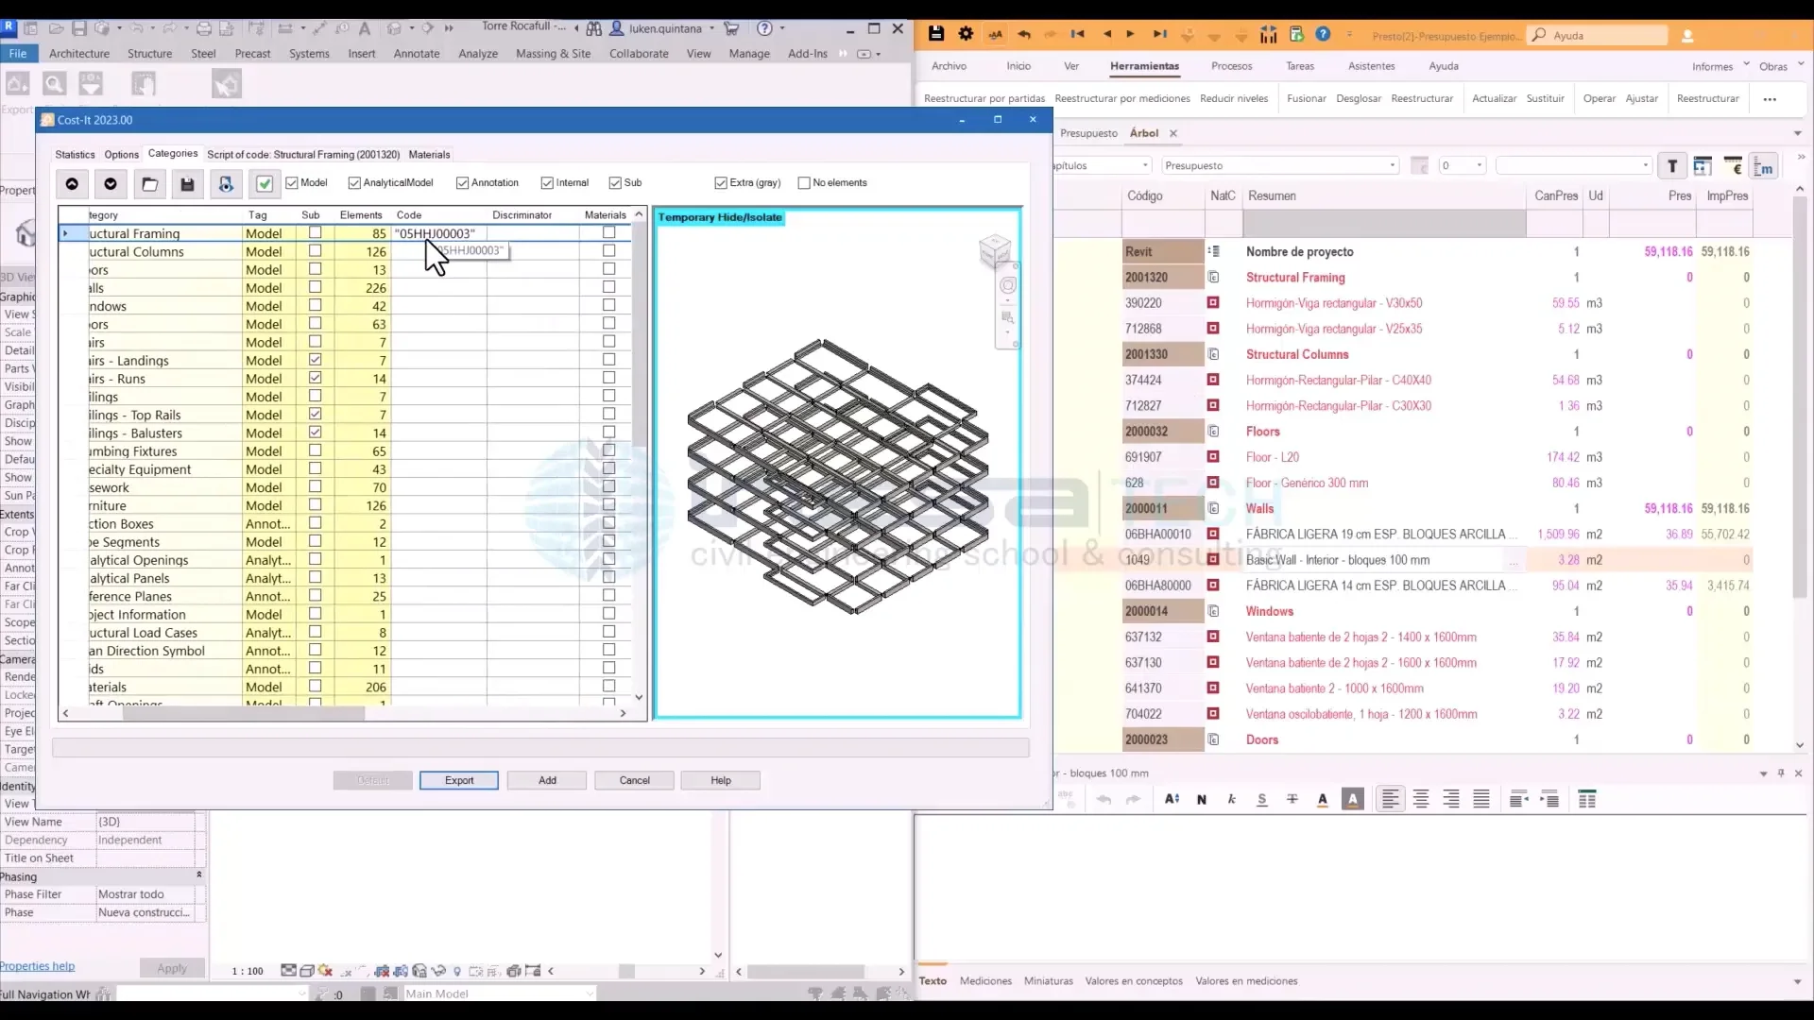Uncheck the Model checkbox
The image size is (1814, 1020).
[293, 183]
